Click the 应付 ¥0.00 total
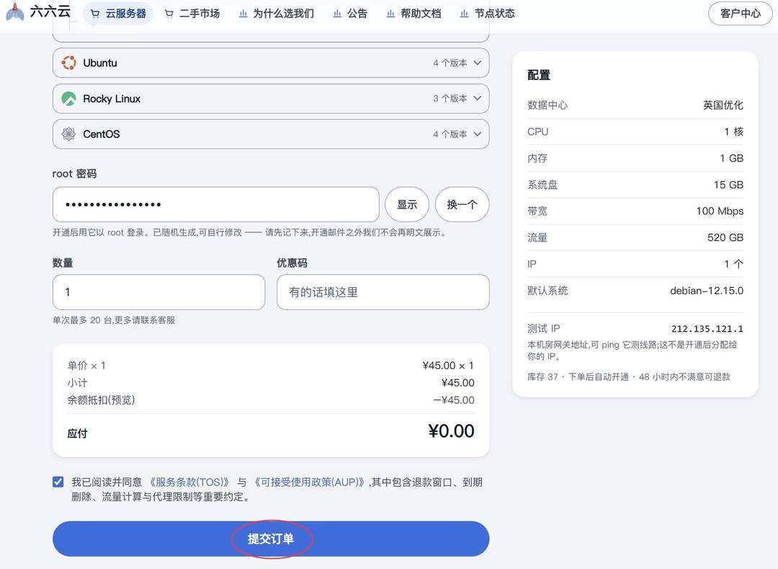Viewport: 778px width, 569px height. point(451,431)
